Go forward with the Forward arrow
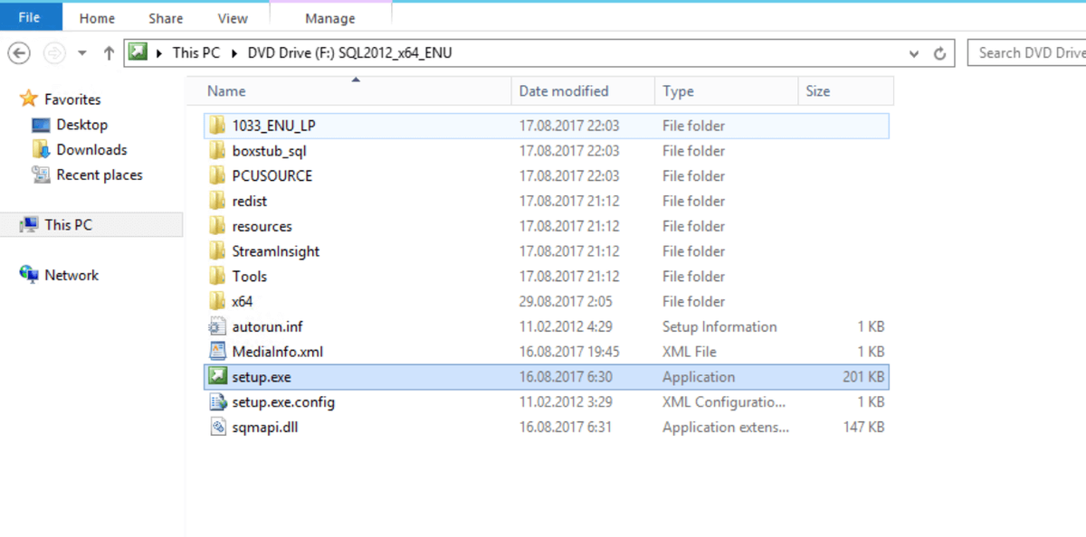This screenshot has width=1086, height=537. [x=53, y=52]
